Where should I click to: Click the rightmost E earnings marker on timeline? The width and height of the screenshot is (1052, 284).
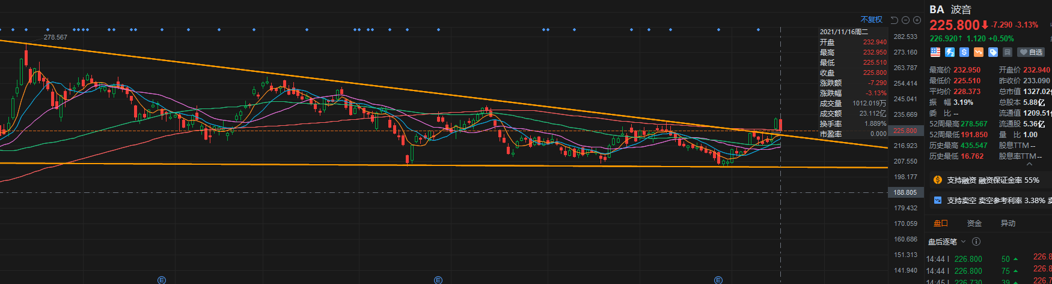[718, 280]
